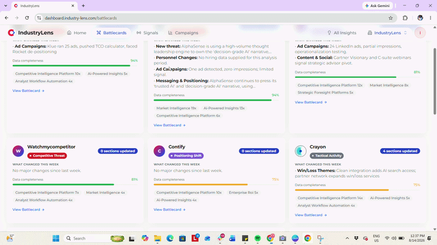
Task: Click Watchmycompetitor's 81% data completeness bar
Action: (75, 185)
